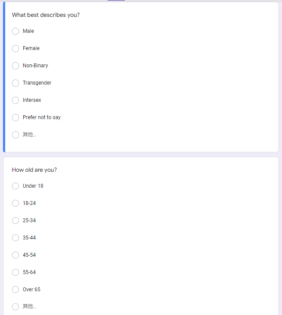The height and width of the screenshot is (315, 282).
Task: Click the Prefer not to say label text
Action: (42, 117)
